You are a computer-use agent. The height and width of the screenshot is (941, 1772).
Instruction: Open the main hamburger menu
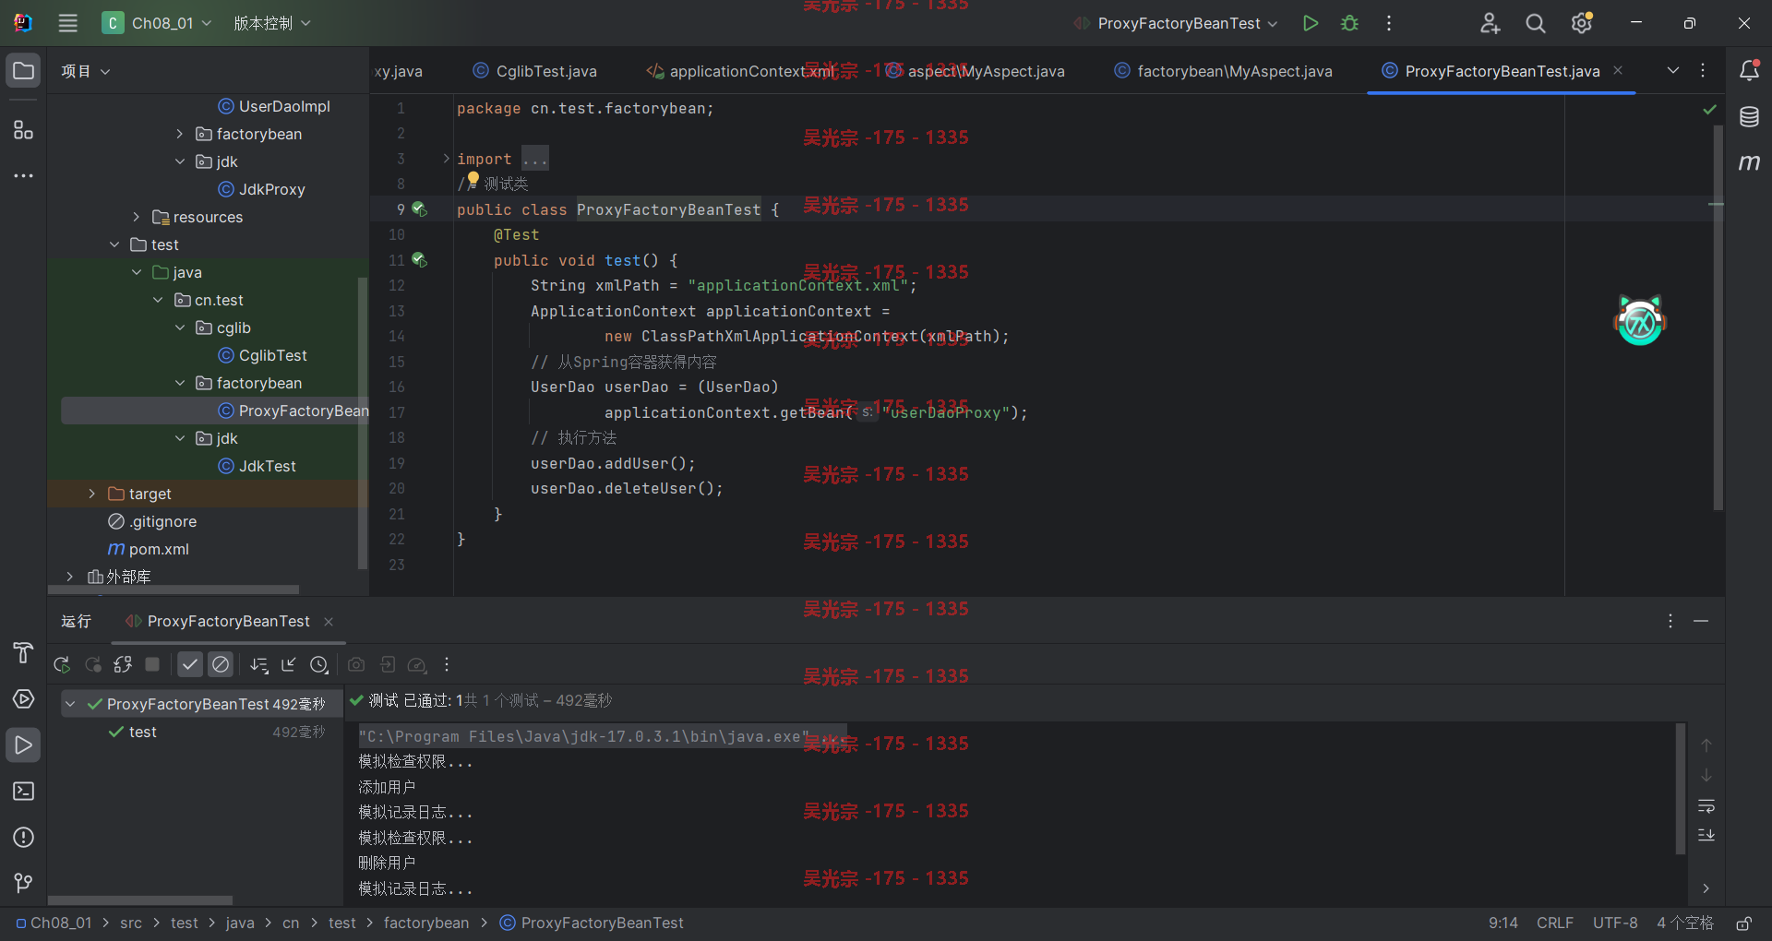[68, 23]
